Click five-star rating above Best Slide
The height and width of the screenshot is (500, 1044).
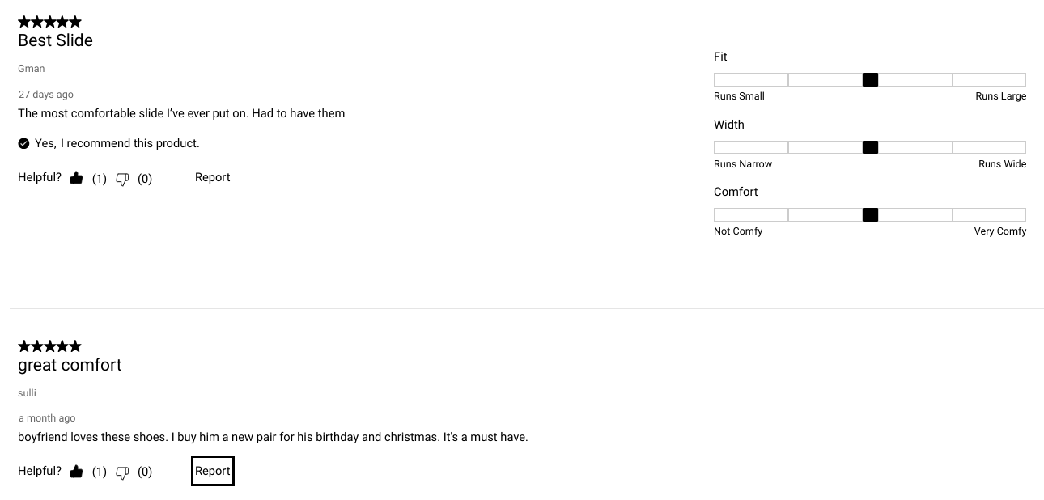click(x=49, y=22)
